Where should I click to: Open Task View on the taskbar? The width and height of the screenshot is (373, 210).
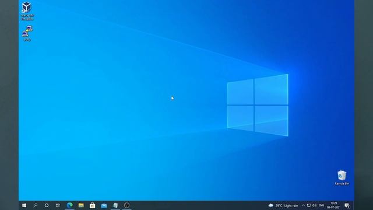[x=58, y=205]
